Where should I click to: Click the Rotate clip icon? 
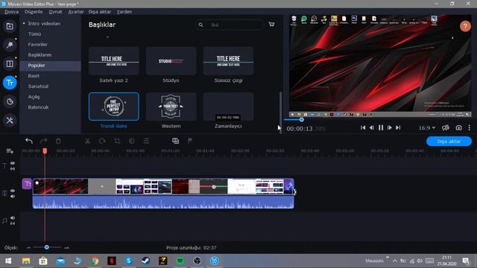(x=102, y=141)
